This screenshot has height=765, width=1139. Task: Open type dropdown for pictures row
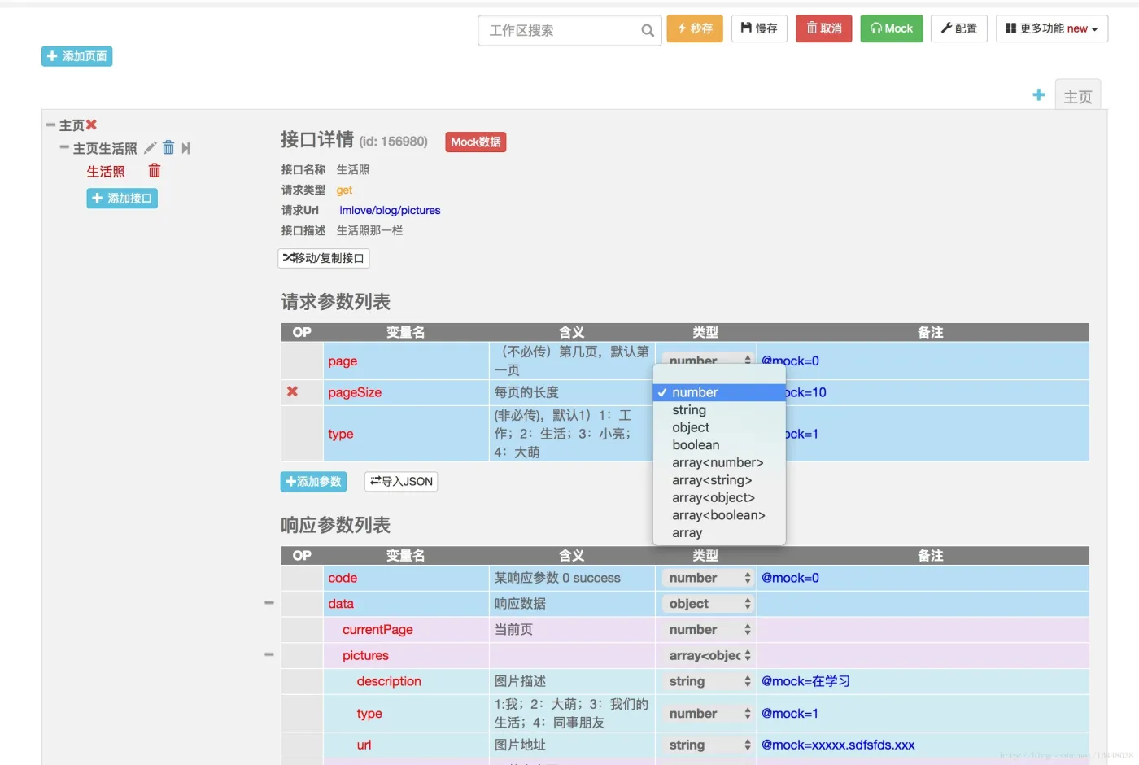[x=708, y=656]
